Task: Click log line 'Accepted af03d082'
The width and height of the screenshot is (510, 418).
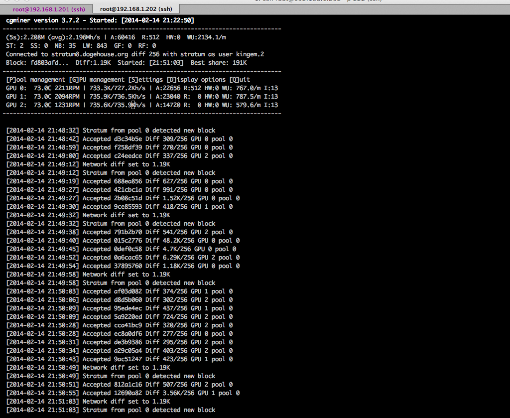Action: (x=120, y=291)
